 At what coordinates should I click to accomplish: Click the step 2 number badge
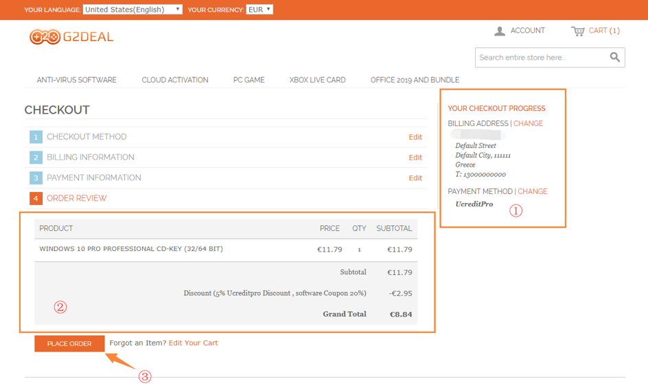pos(36,157)
